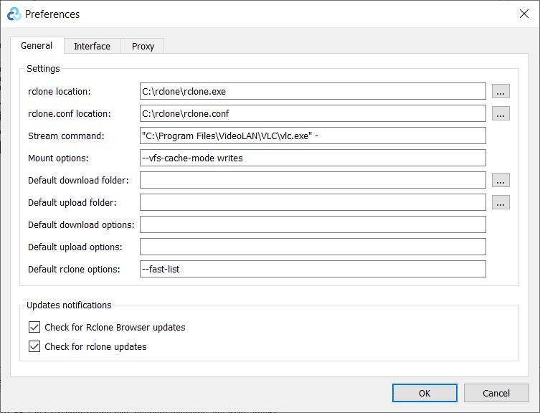Screen dimensions: 540x413
Task: Open browse dialog for default download folder
Action: 501,180
